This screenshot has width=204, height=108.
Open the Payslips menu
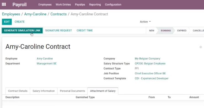click(x=80, y=5)
